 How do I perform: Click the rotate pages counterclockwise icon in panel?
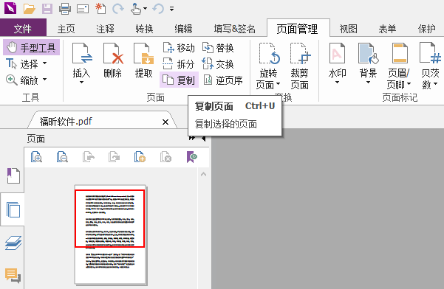point(89,157)
